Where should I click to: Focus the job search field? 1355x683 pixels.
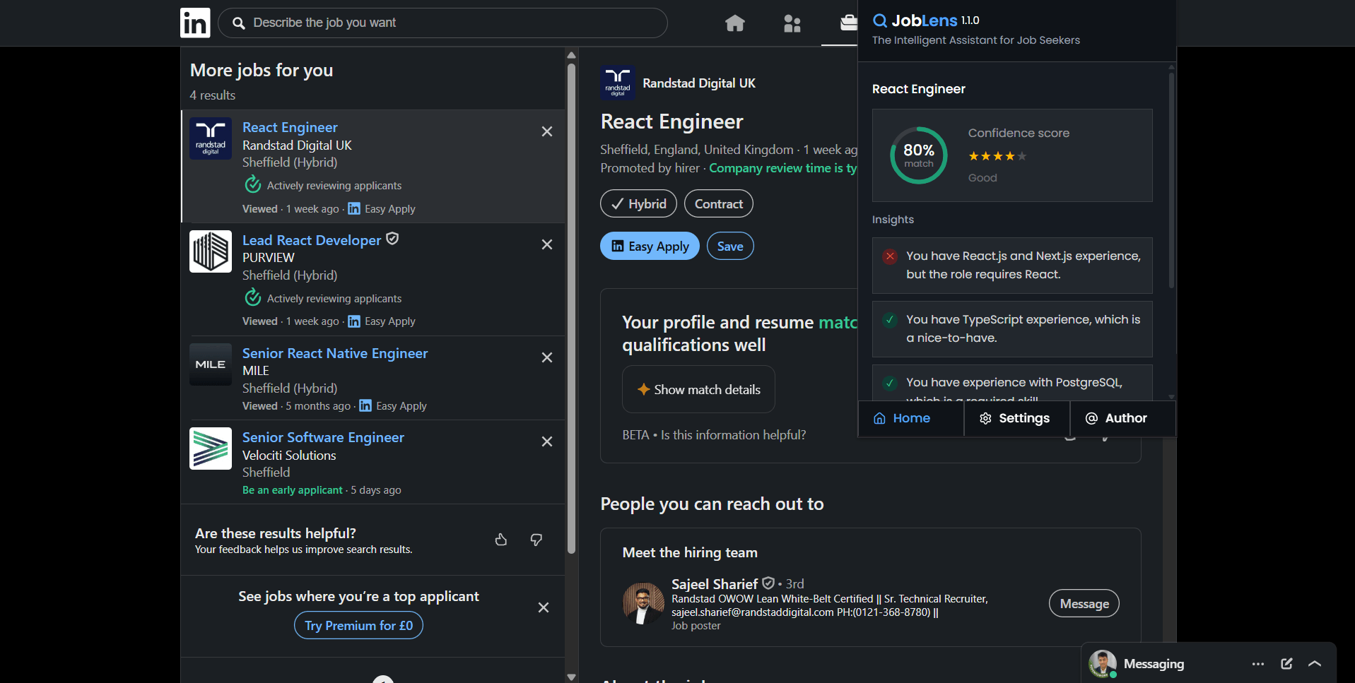pyautogui.click(x=442, y=23)
